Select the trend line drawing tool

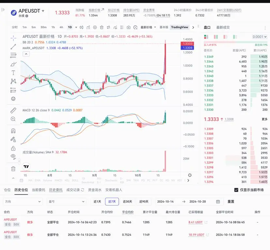(x=13, y=47)
